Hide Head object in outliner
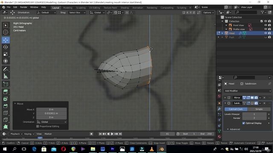The width and height of the screenshot is (273, 153). (266, 33)
